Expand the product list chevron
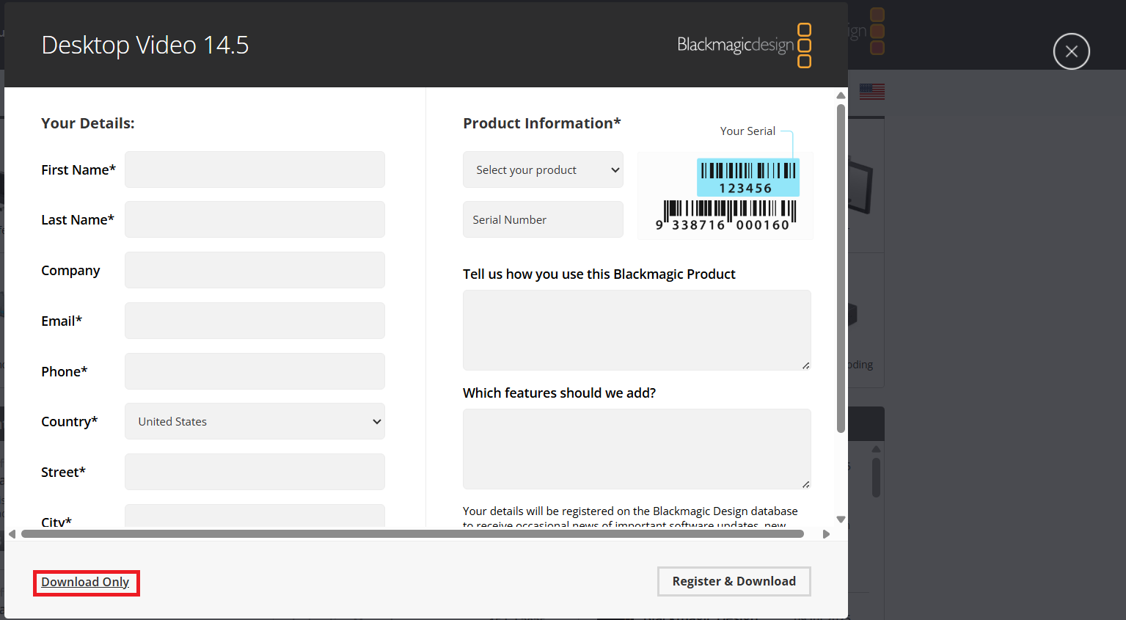The height and width of the screenshot is (620, 1126). coord(615,169)
